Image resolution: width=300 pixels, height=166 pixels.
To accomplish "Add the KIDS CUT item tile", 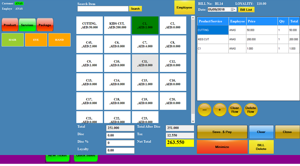I will point(117,25).
